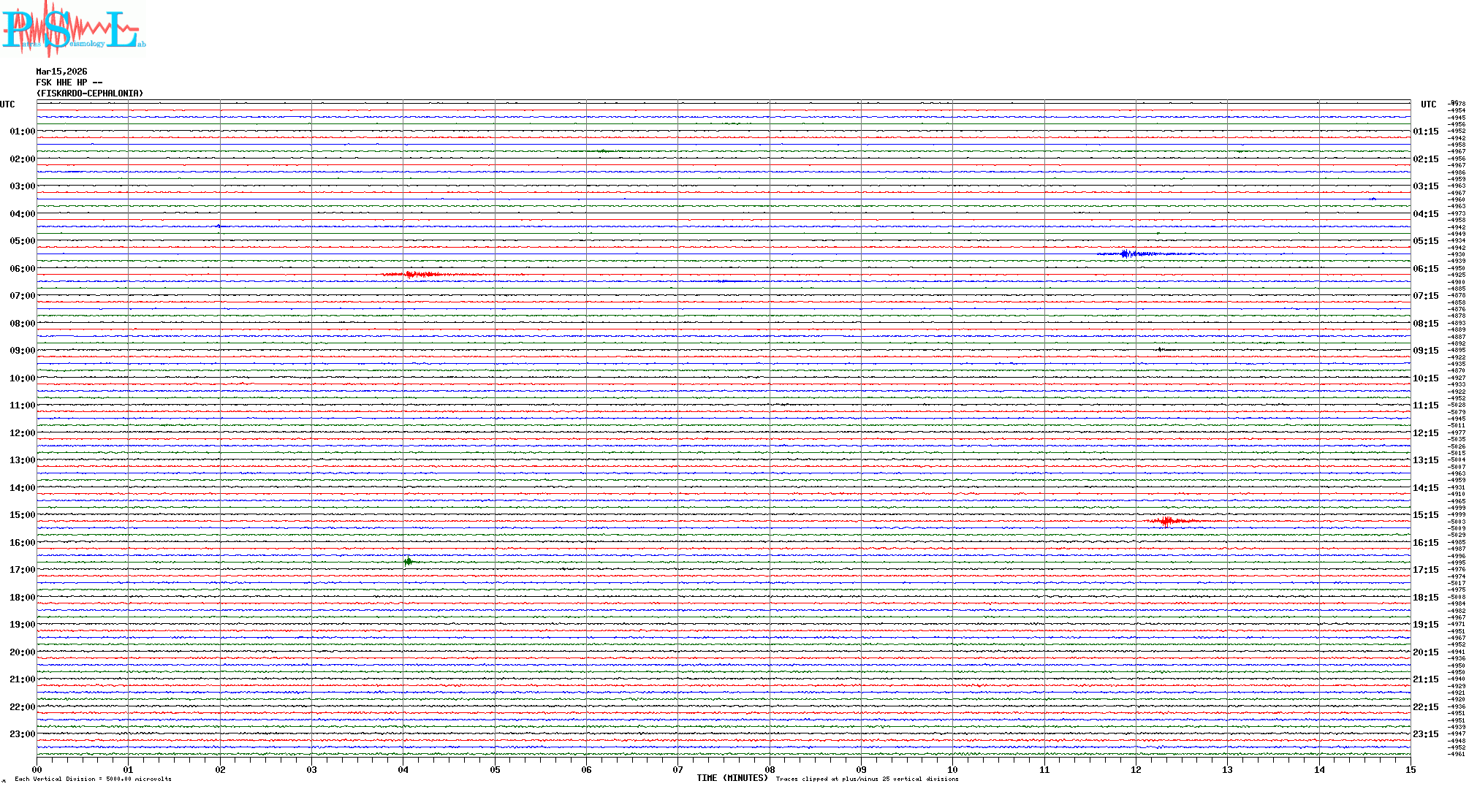Image resolution: width=1469 pixels, height=789 pixels.
Task: Click the PSL Seismology Lab logo
Action: tap(73, 29)
